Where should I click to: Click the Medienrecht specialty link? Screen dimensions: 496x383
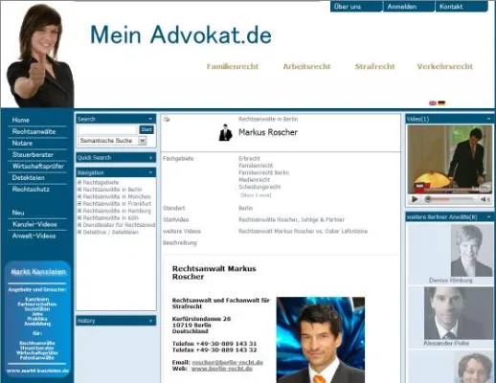tap(254, 180)
